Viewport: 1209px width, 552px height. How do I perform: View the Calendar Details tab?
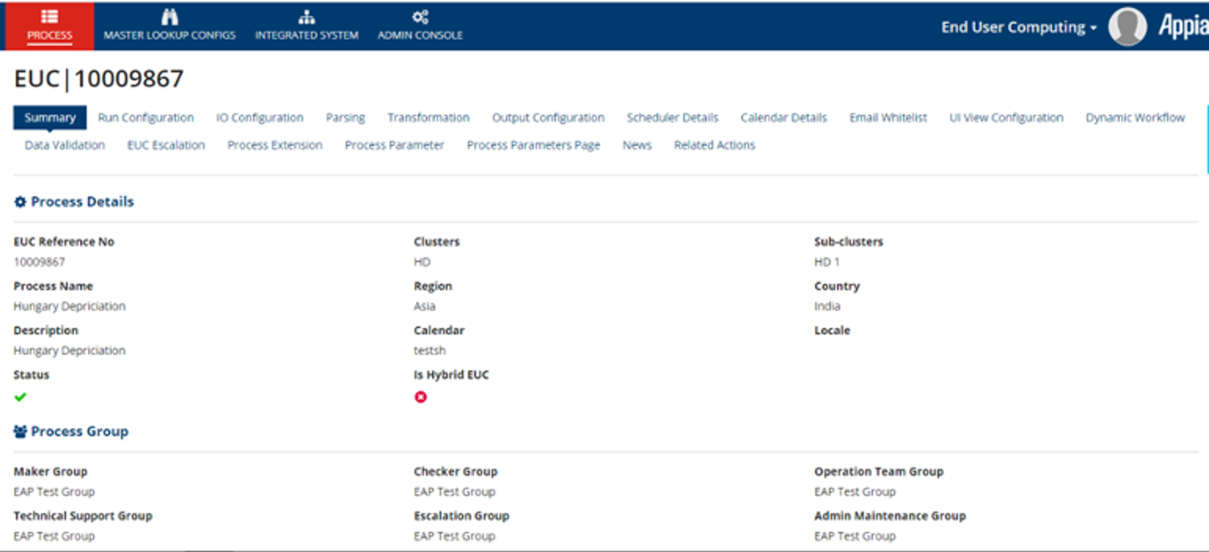point(784,117)
